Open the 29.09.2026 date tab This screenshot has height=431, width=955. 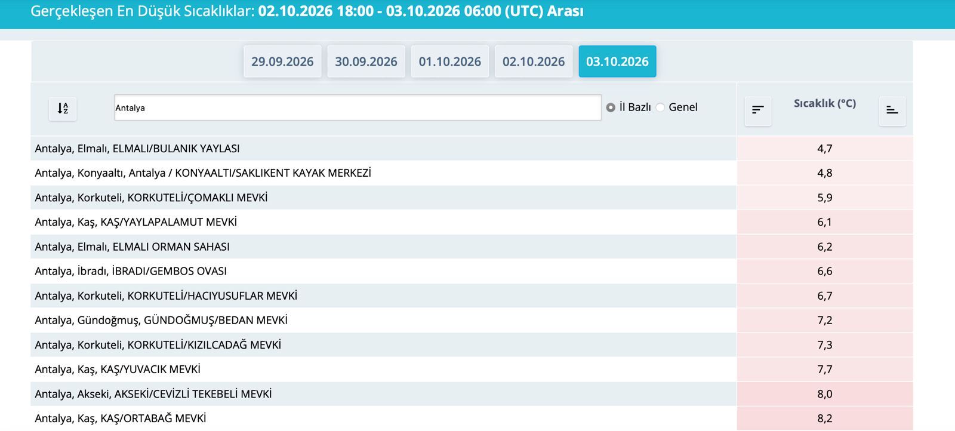coord(282,61)
